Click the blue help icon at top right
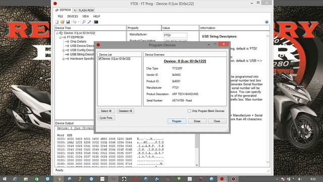Screen dimensions: 323x182 (x=267, y=22)
